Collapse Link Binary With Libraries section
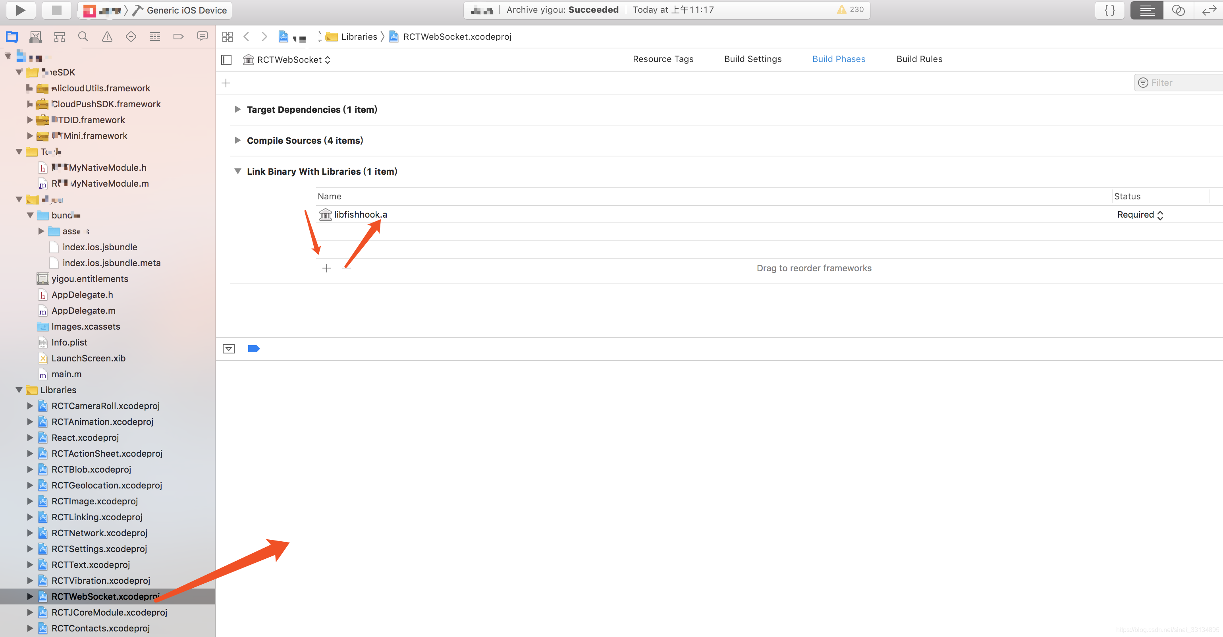The height and width of the screenshot is (637, 1223). point(237,171)
